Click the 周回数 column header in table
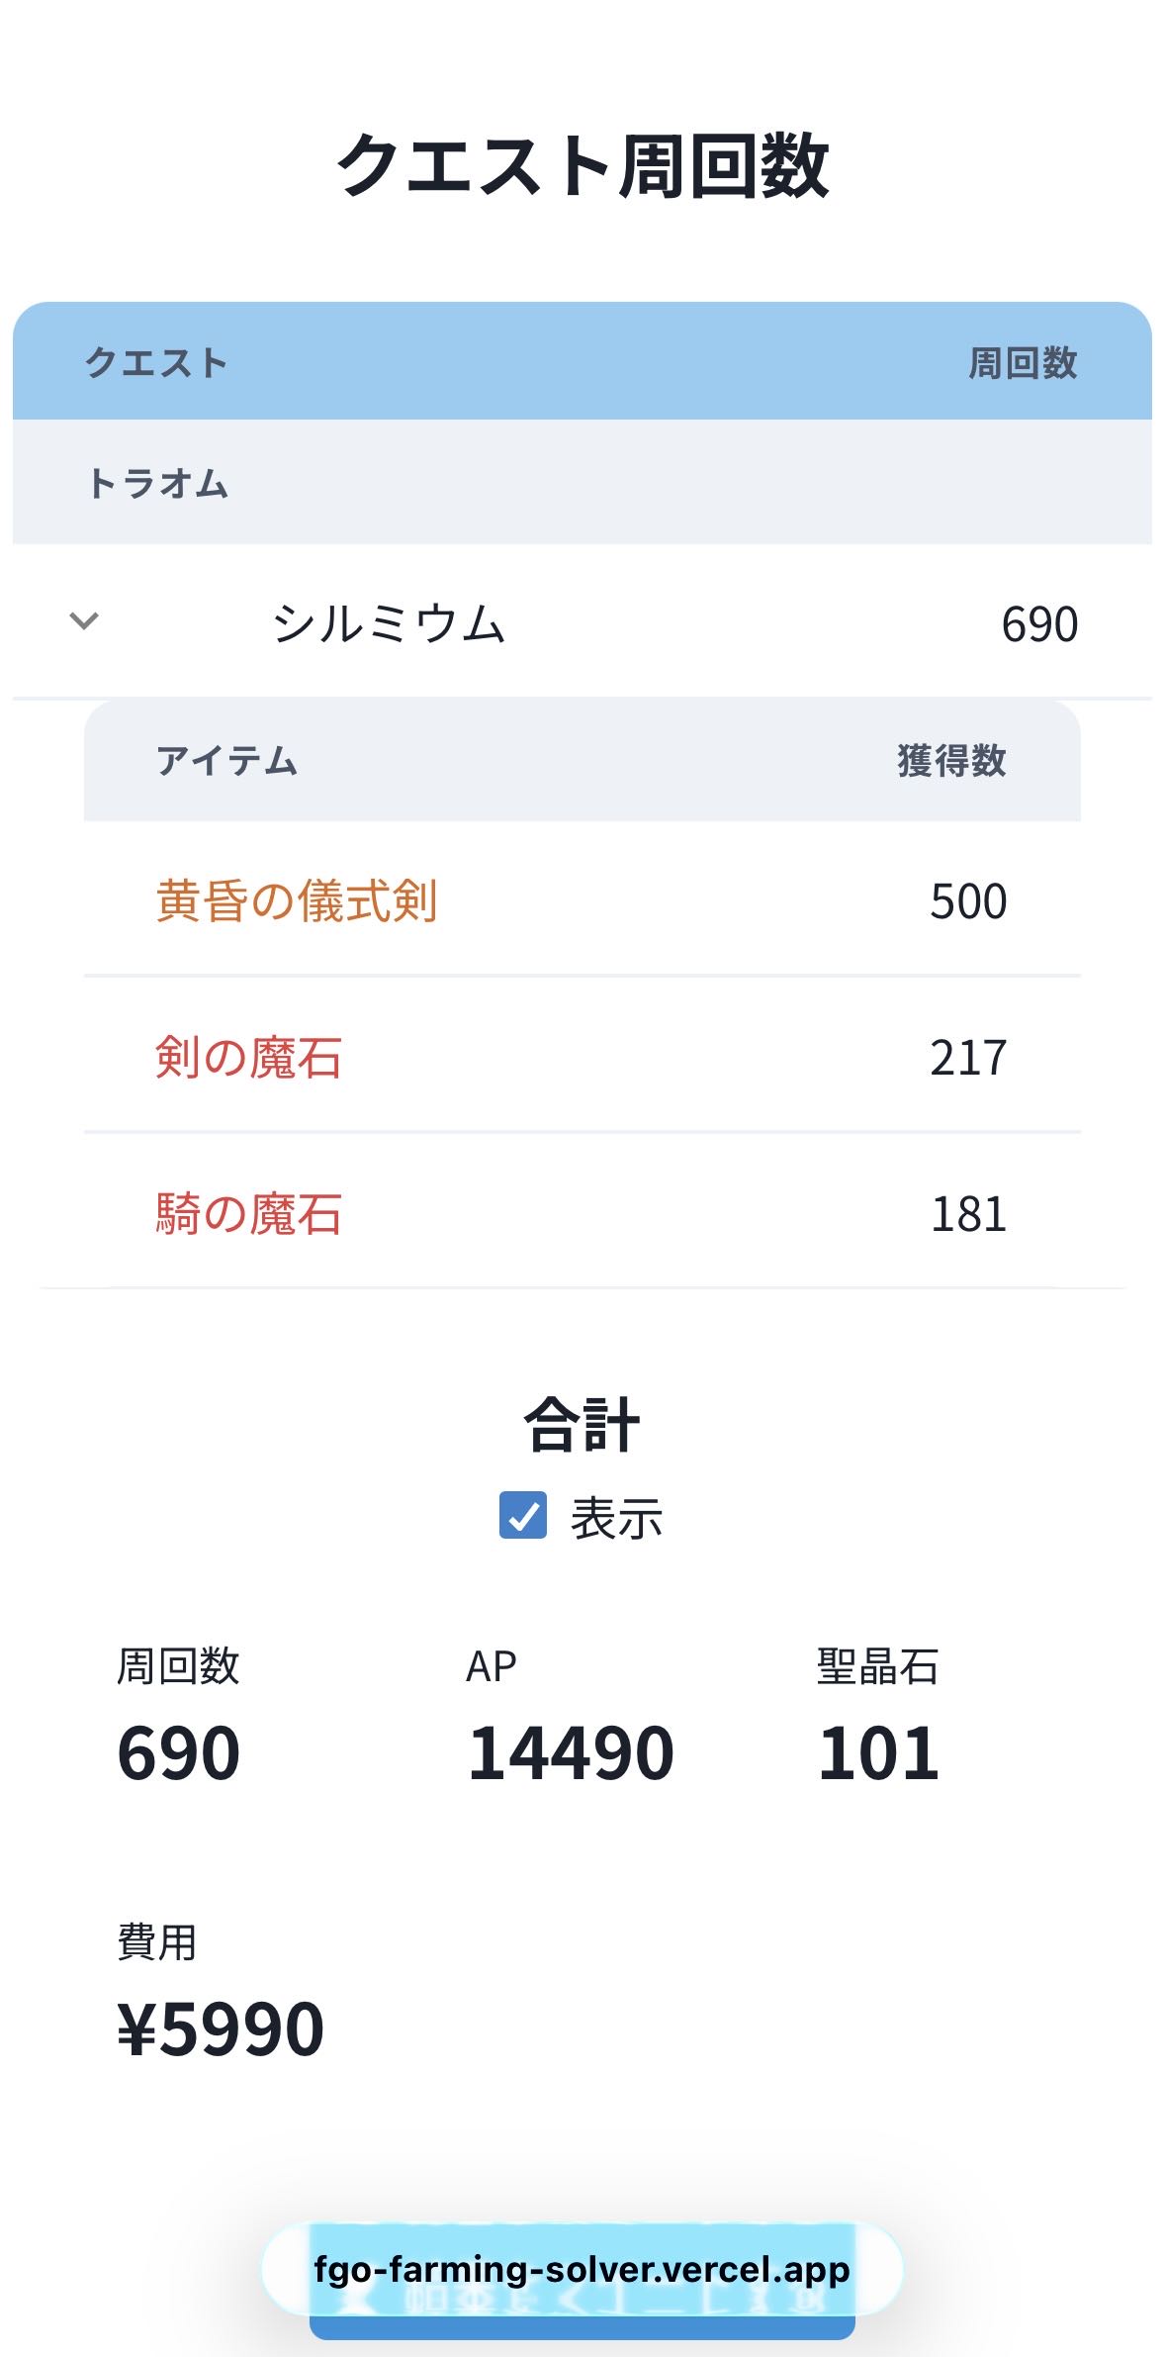This screenshot has width=1165, height=2357. pos(1022,363)
